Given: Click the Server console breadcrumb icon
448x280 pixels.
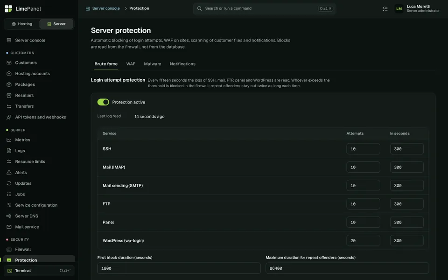Looking at the screenshot, I should 88,8.
